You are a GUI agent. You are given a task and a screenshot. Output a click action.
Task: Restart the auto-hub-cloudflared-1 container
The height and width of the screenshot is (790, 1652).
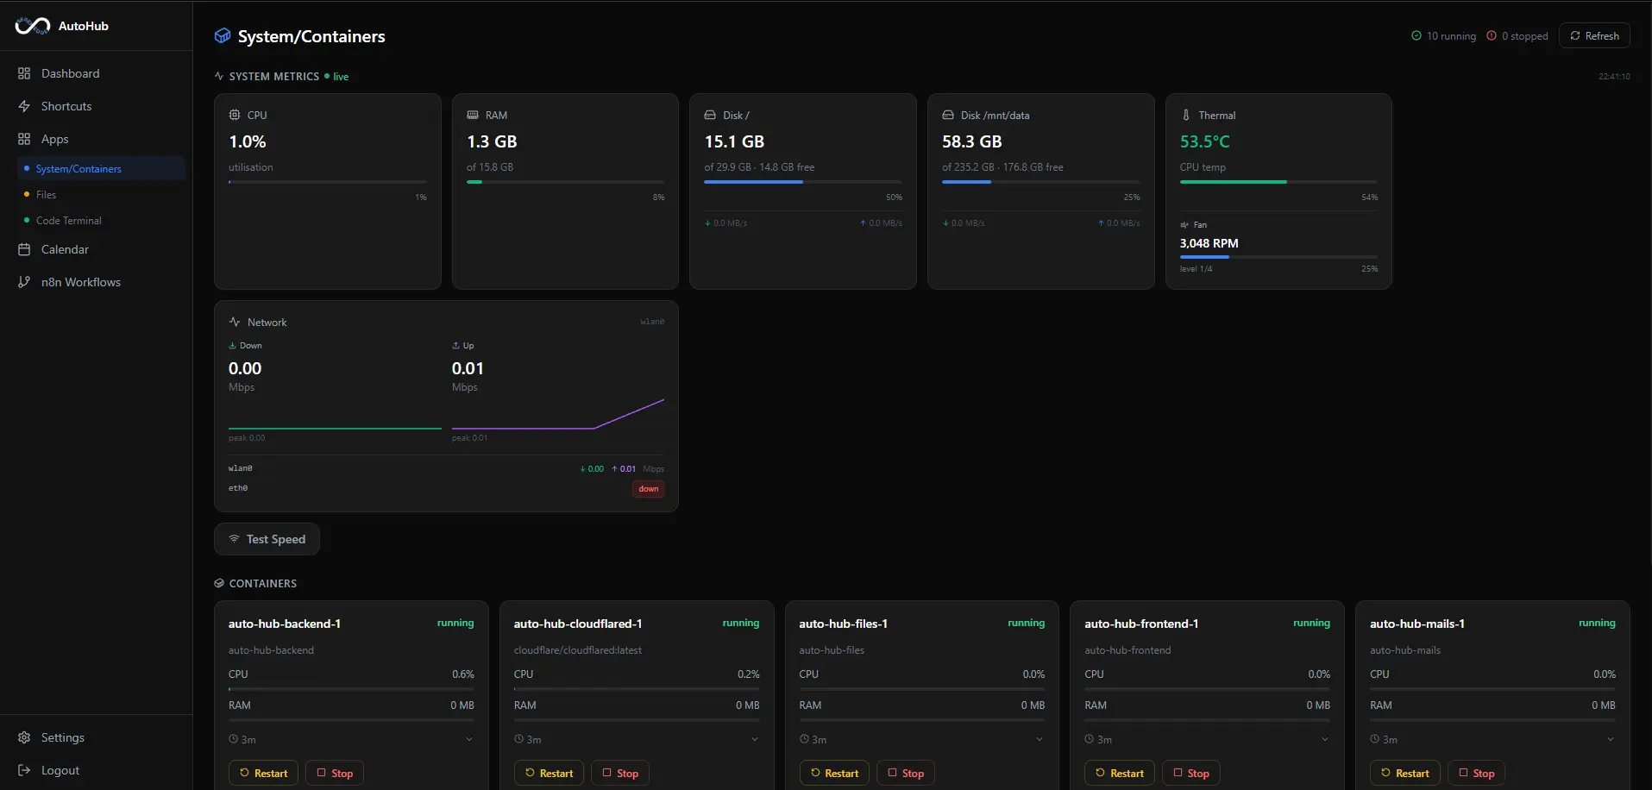(549, 773)
